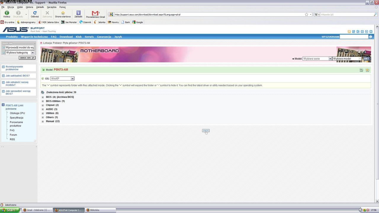Open the Zakładki bookmarks toolbar icon
The image size is (379, 213).
point(78,13)
